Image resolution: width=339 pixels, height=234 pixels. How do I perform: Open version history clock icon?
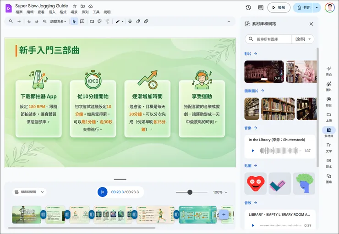(x=248, y=8)
